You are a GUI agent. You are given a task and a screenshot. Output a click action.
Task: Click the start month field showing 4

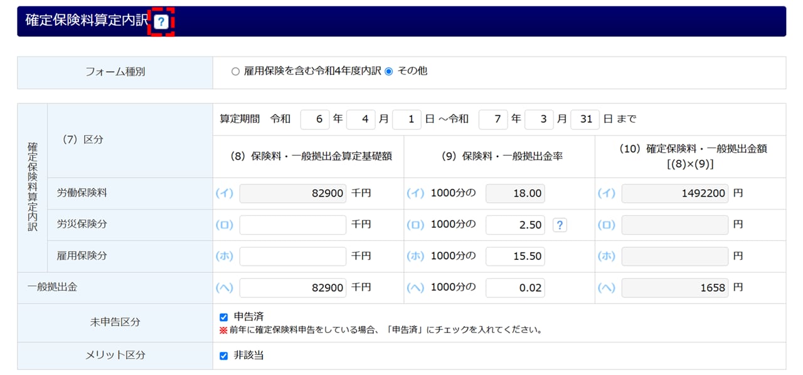pos(361,119)
